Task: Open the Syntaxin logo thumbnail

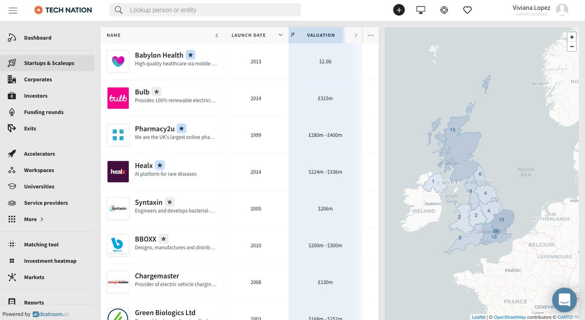Action: (x=118, y=208)
